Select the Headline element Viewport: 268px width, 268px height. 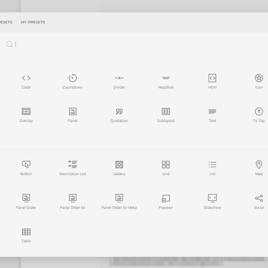(166, 82)
